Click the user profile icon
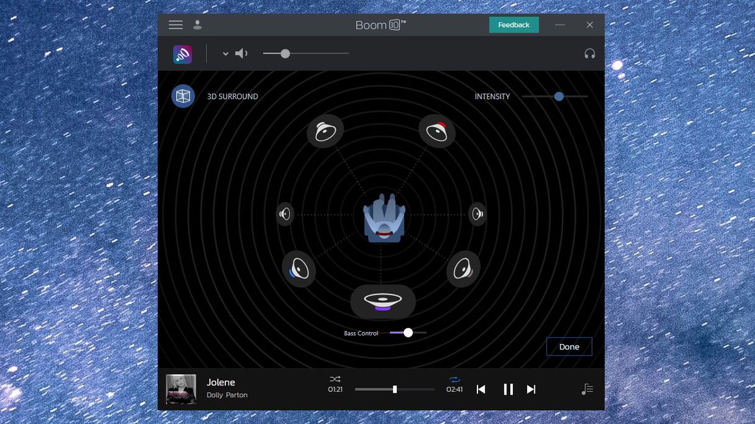The image size is (755, 424). pyautogui.click(x=198, y=24)
